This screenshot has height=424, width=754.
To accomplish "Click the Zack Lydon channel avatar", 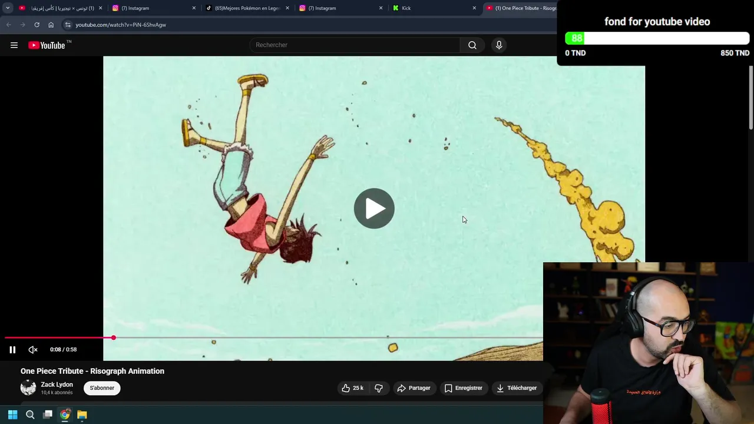I will tap(28, 387).
